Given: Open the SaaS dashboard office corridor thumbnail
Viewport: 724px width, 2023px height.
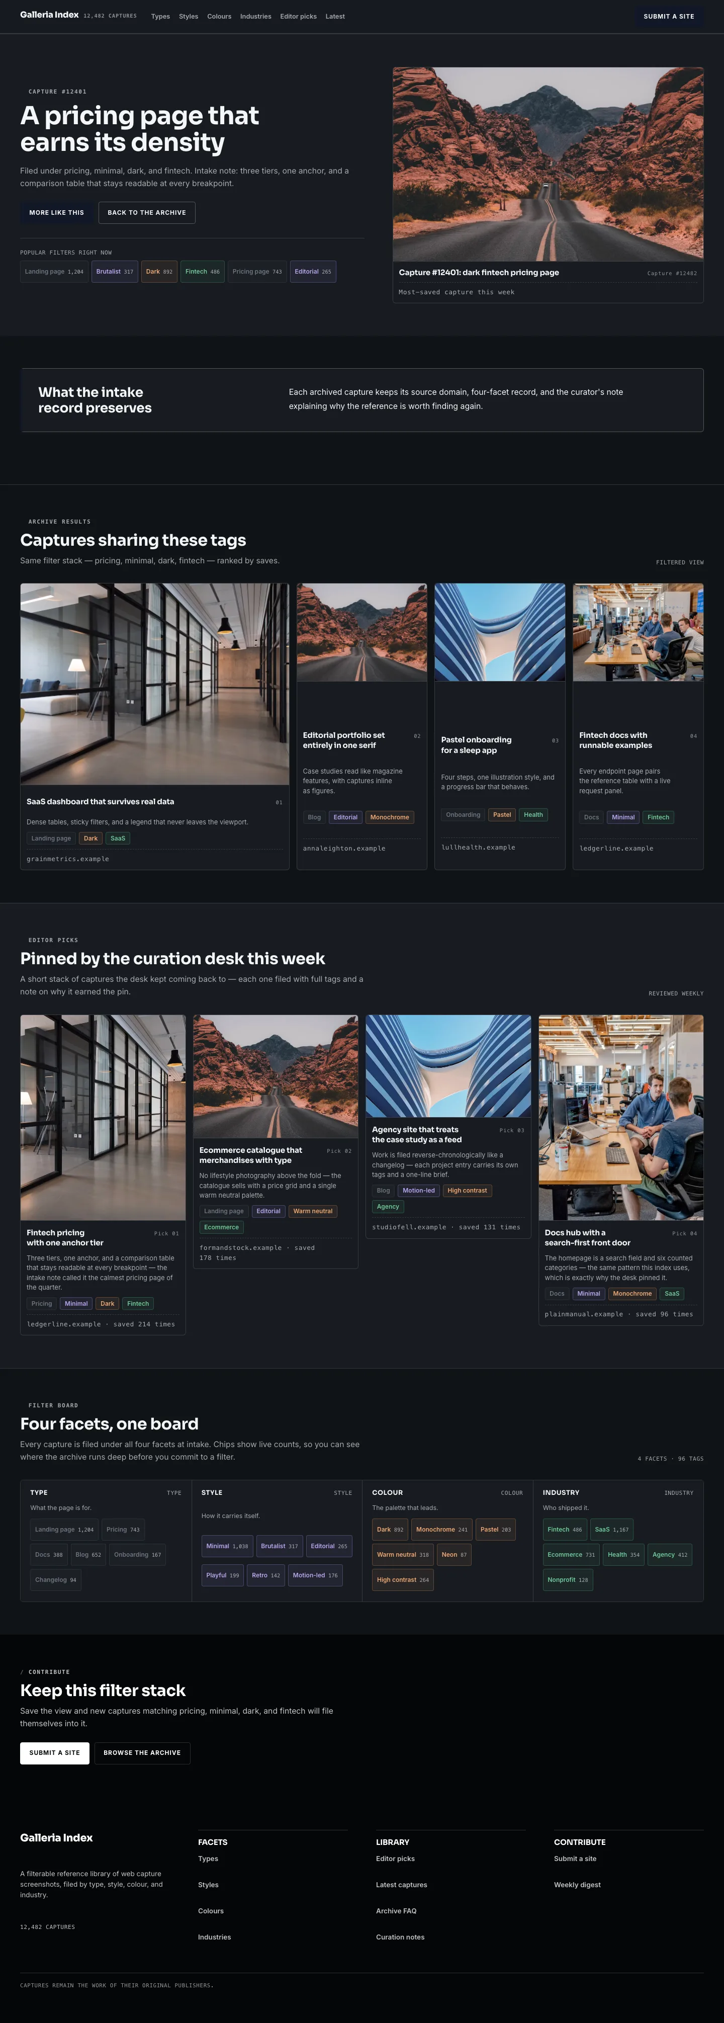Looking at the screenshot, I should (155, 684).
